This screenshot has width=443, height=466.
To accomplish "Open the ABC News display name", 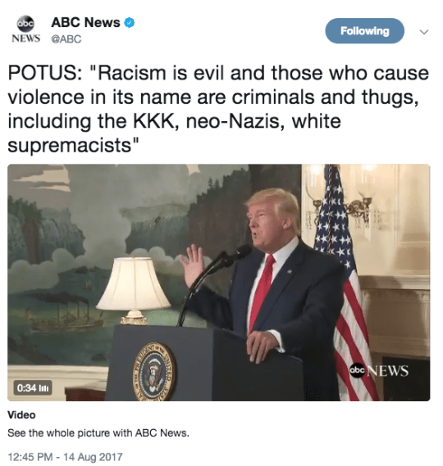I will pos(86,23).
